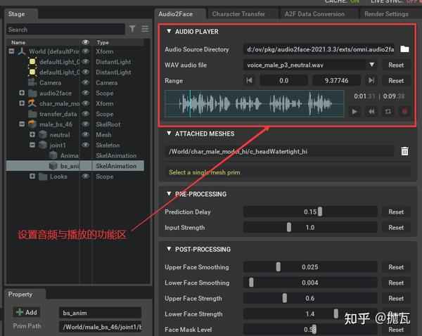Hide the audio2face scope via eye icon
Screen dimensions: 422x336
pos(85,93)
